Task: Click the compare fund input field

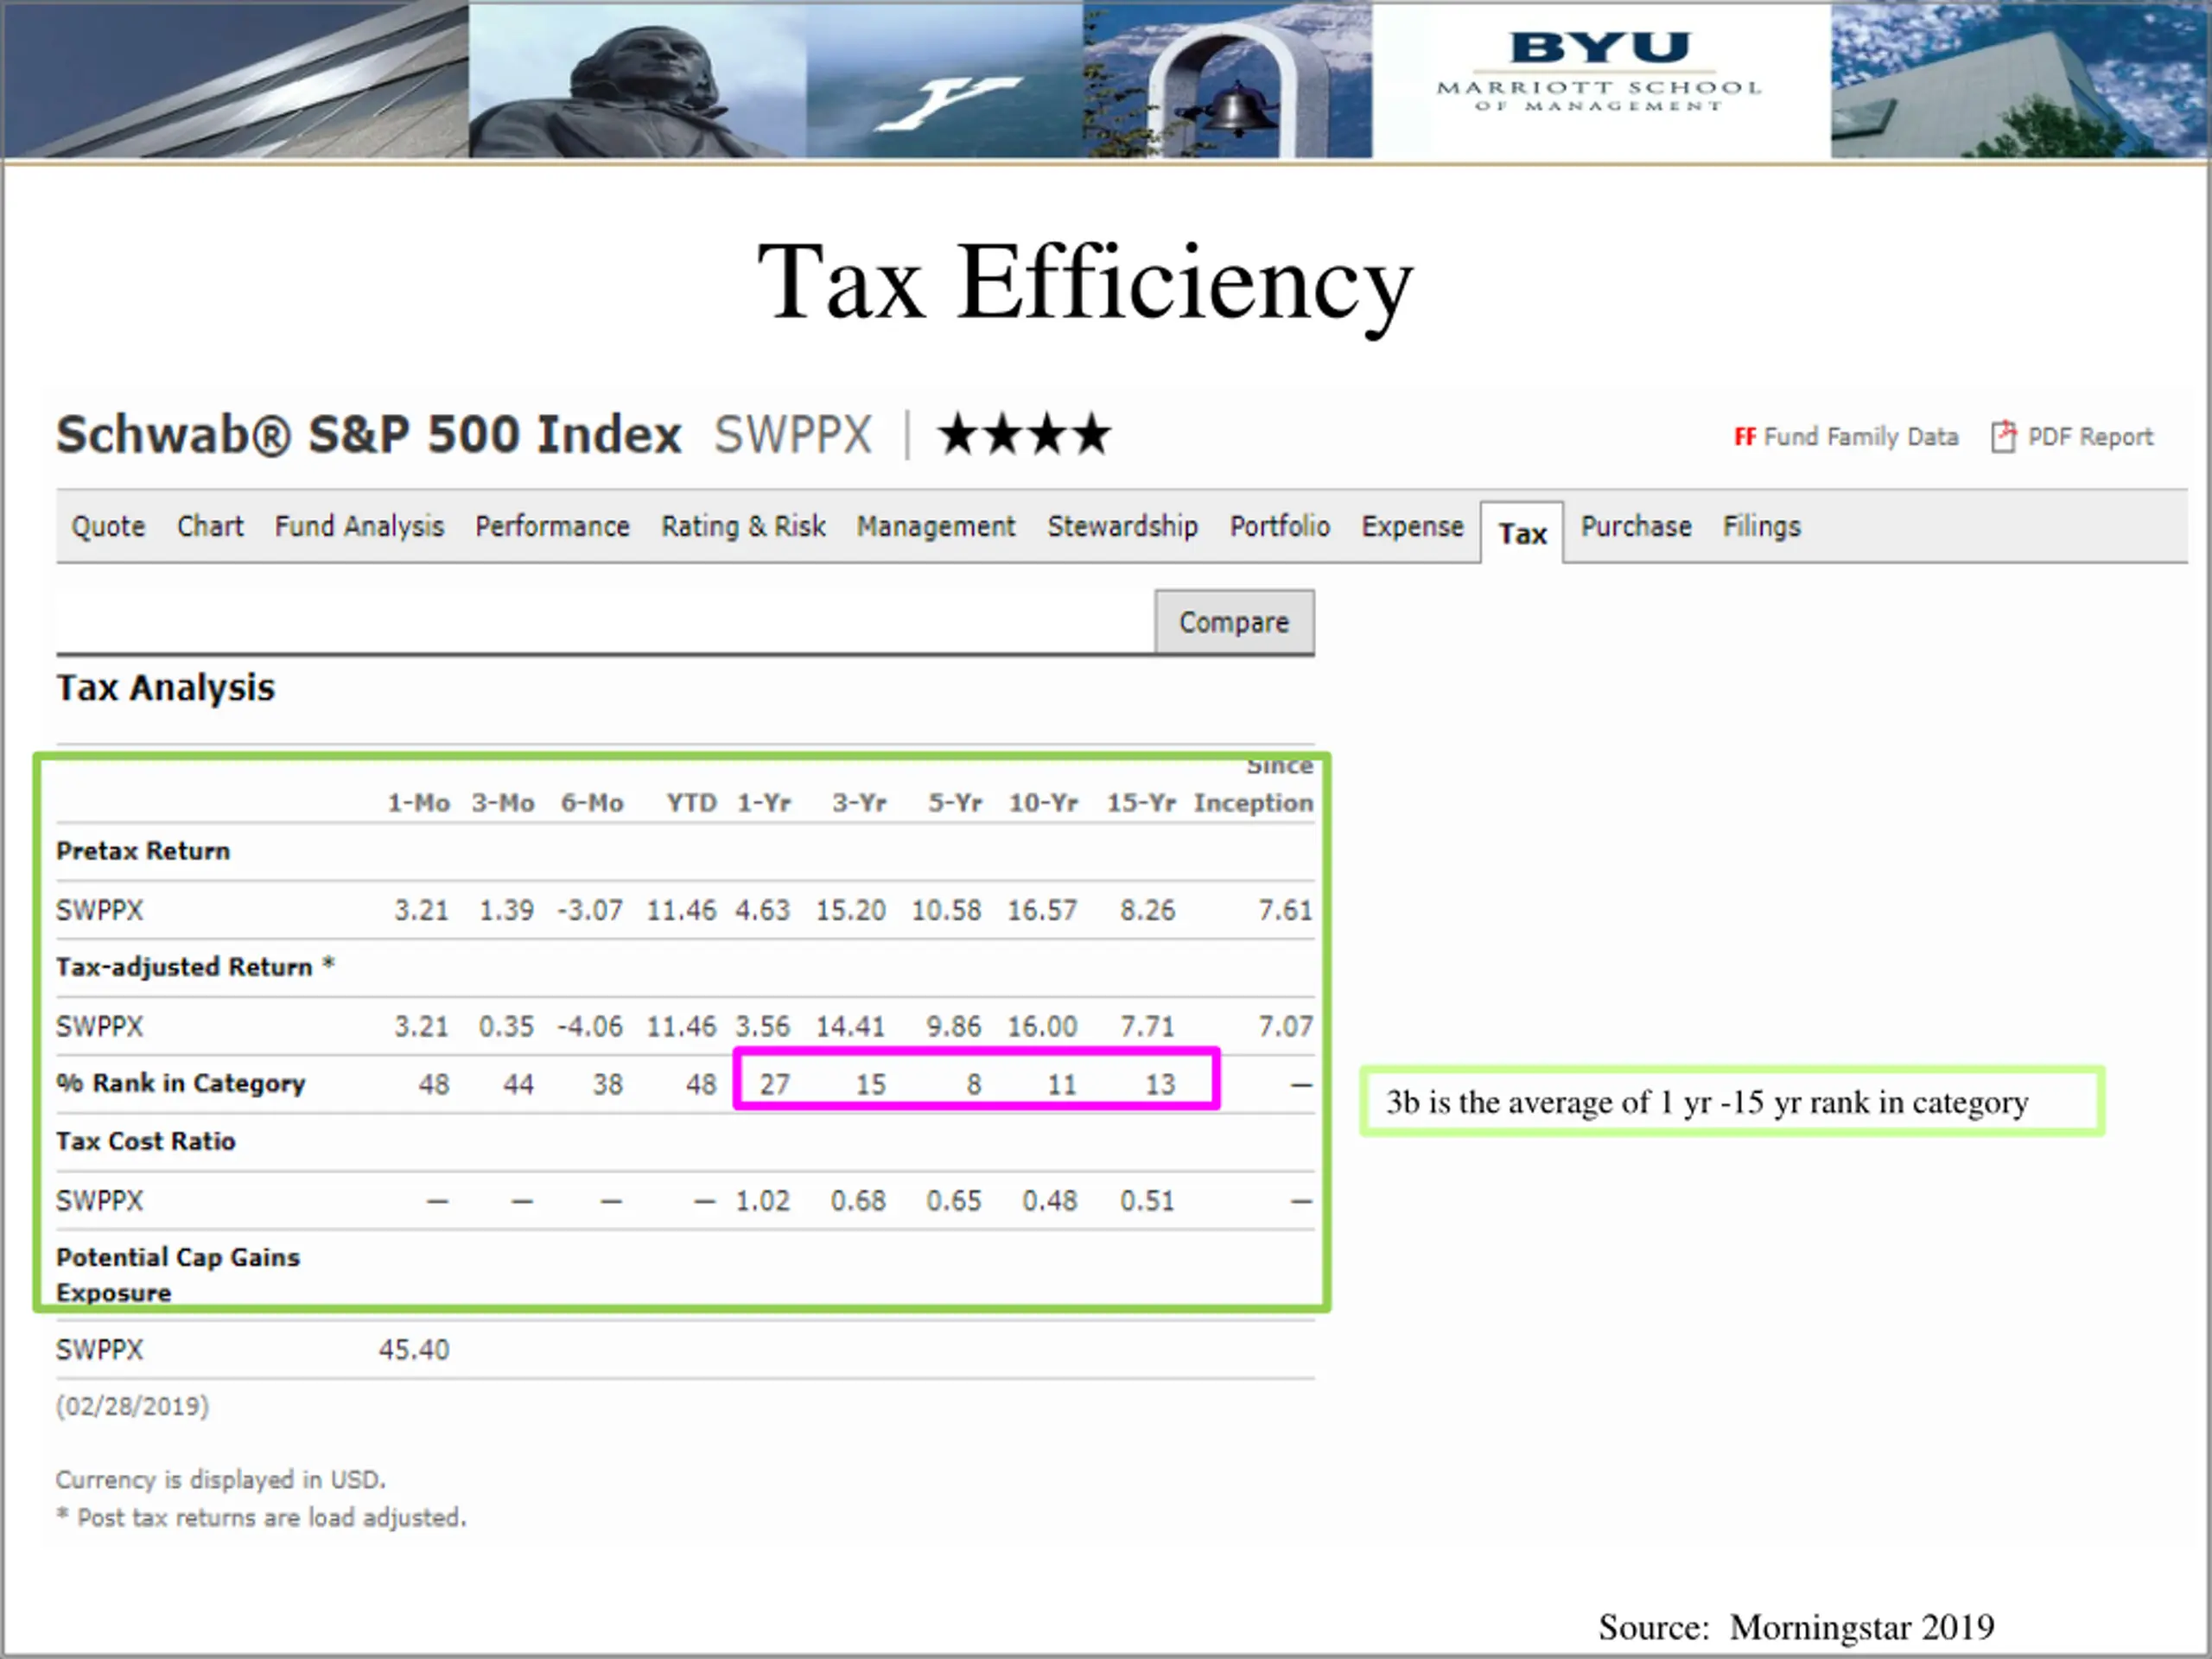Action: tap(605, 622)
